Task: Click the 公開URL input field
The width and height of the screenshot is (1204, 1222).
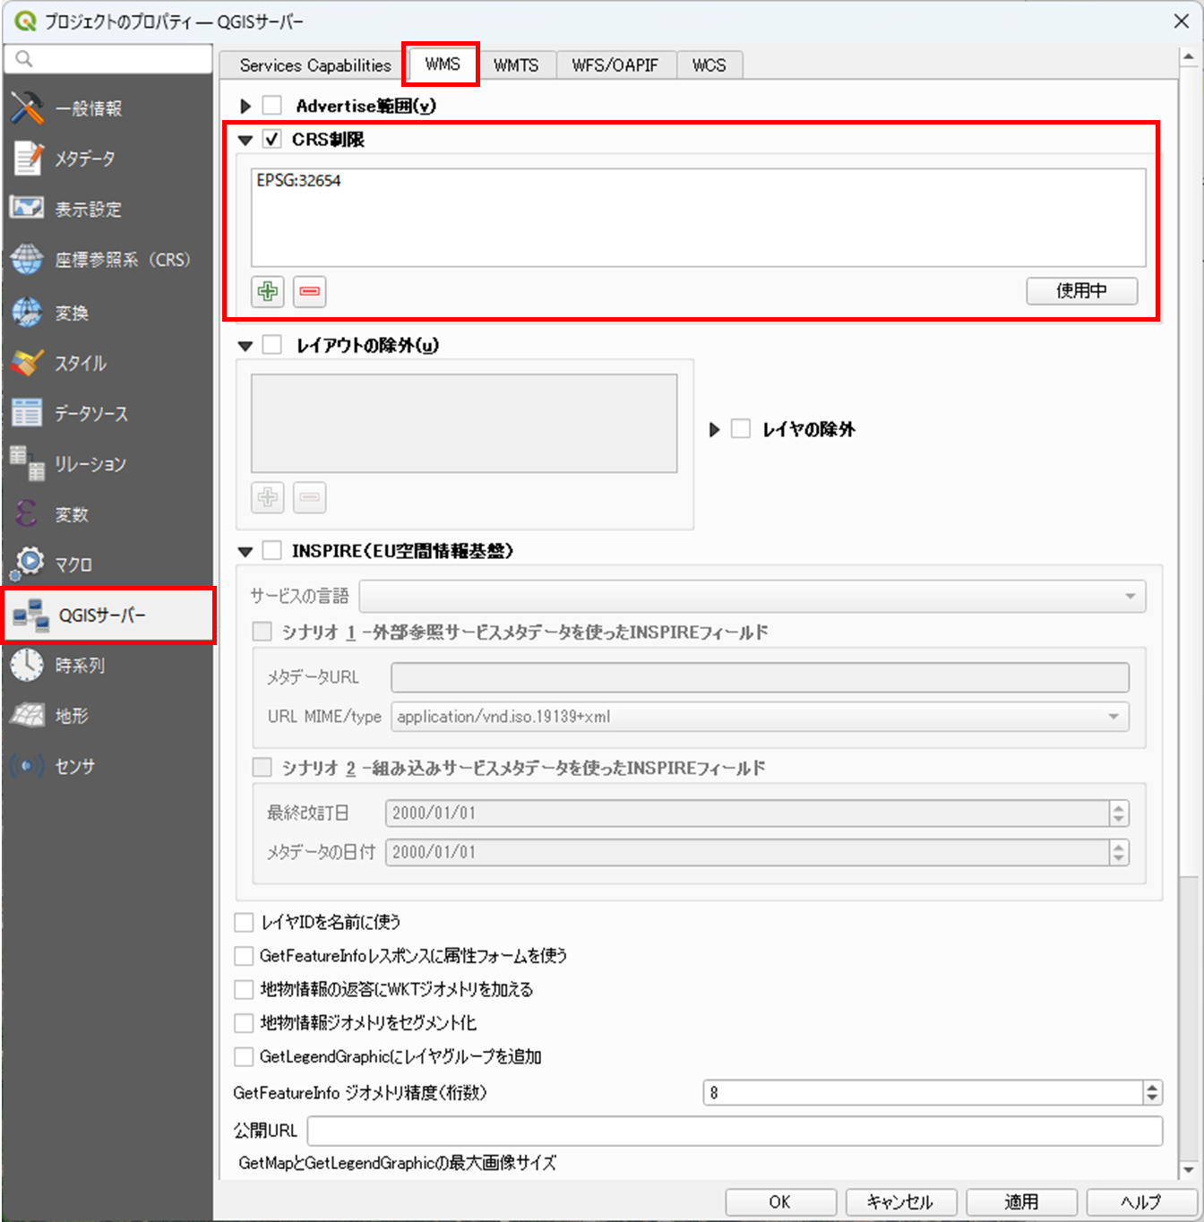Action: click(x=627, y=1130)
